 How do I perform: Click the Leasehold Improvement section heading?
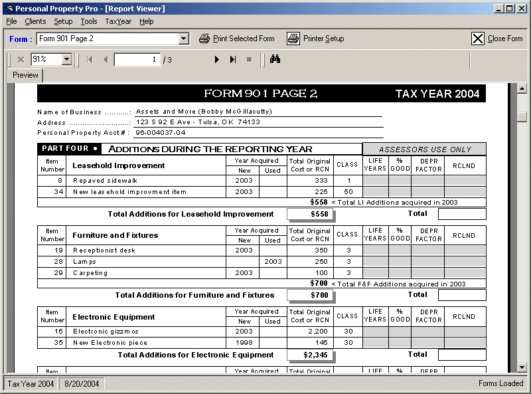tap(119, 165)
